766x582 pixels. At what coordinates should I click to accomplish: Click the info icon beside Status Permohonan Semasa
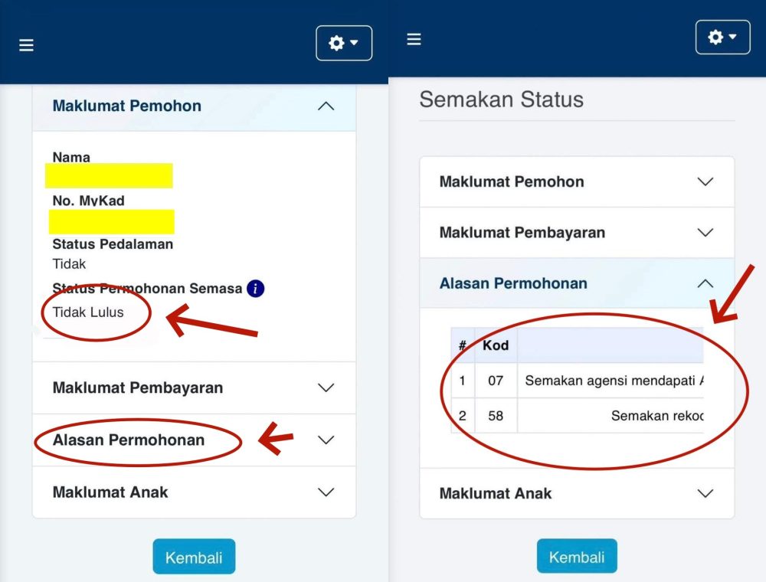256,289
